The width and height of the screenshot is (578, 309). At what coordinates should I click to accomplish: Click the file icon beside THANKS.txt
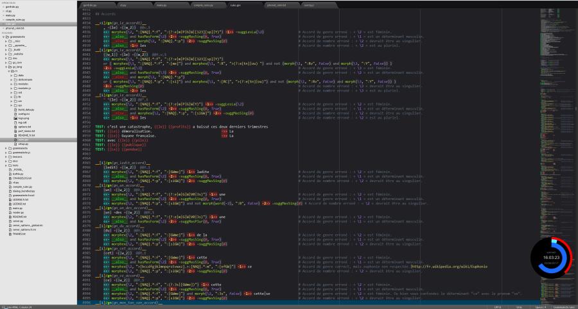coord(10,233)
